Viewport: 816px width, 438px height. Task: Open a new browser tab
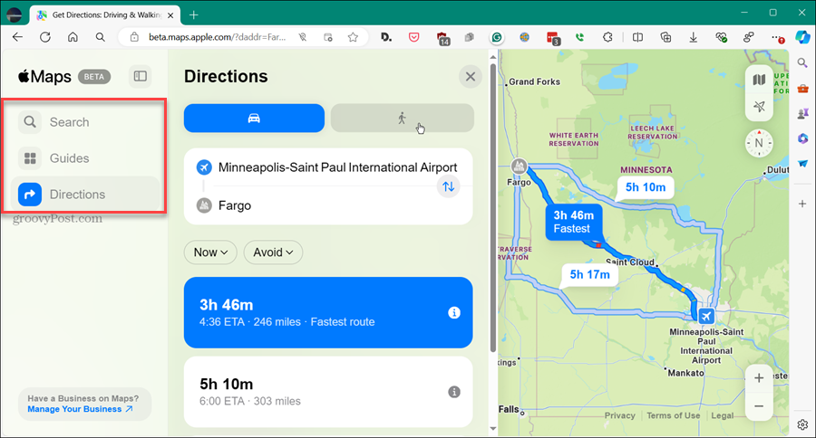pyautogui.click(x=194, y=15)
